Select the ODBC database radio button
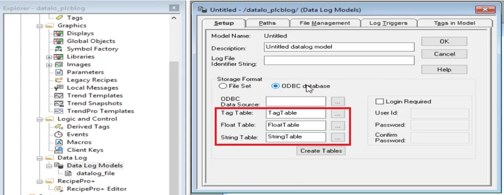Viewport: 504px width, 195px height. (x=275, y=86)
